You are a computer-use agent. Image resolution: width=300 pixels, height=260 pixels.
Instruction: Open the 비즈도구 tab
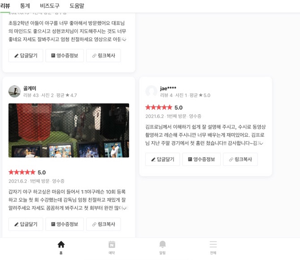coord(50,6)
